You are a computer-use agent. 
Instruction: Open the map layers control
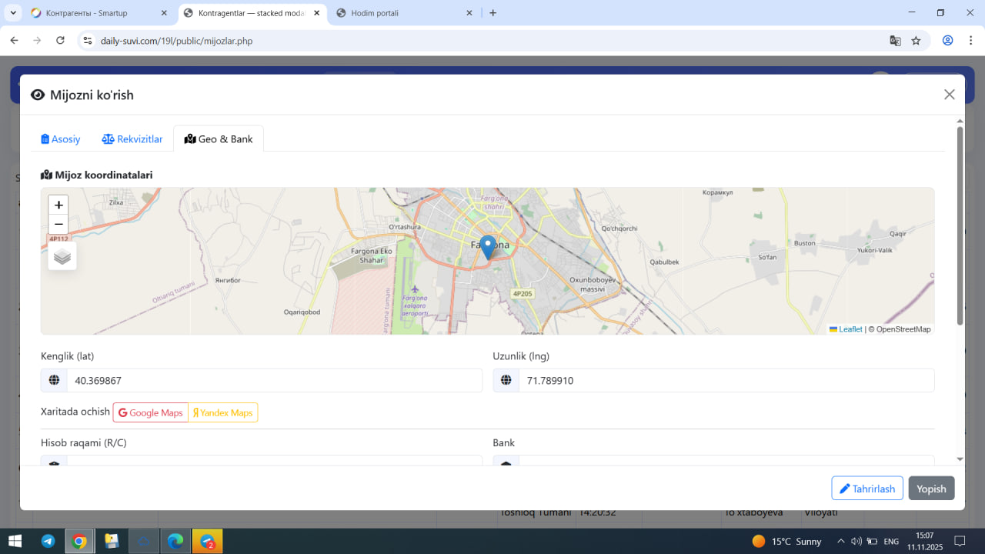pyautogui.click(x=62, y=257)
